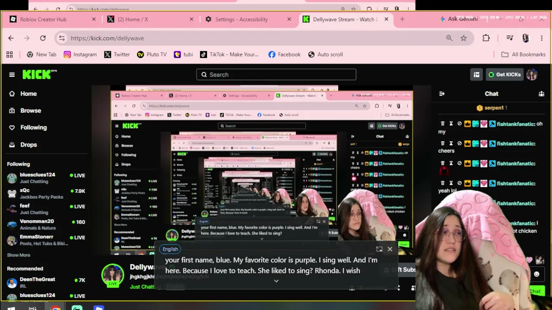Viewport: 552px width, 310px height.
Task: Select the Dellywave Stream tab
Action: 345,19
